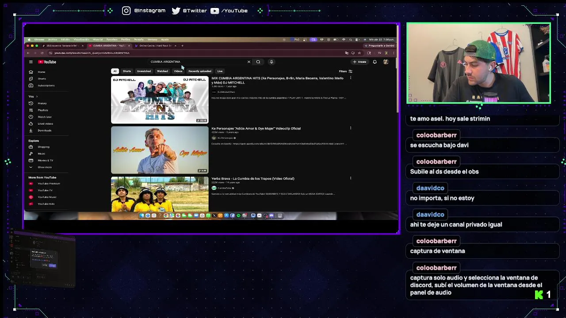Click the Downloads arrow icon
The width and height of the screenshot is (566, 318).
(31, 130)
